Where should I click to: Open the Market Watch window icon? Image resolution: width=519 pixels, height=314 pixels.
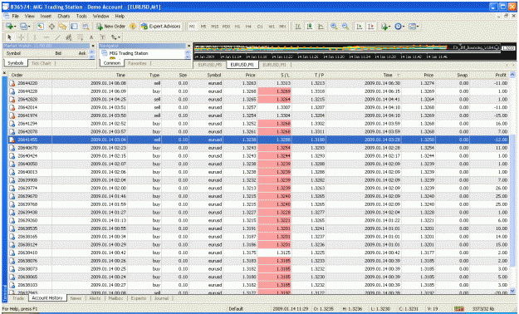[41, 27]
